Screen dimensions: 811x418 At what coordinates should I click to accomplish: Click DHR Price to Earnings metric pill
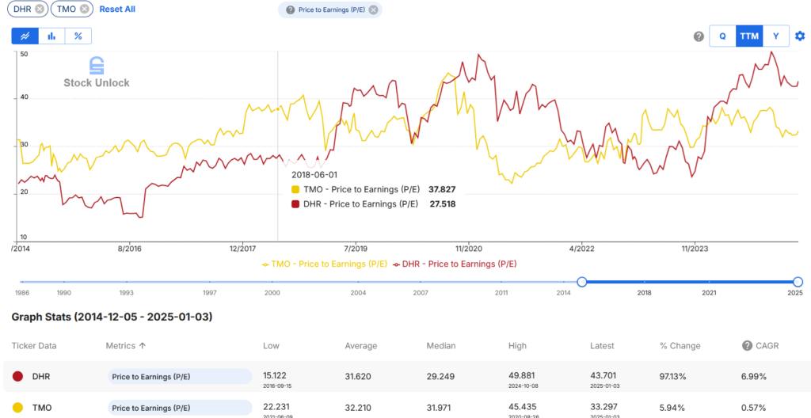pos(180,377)
